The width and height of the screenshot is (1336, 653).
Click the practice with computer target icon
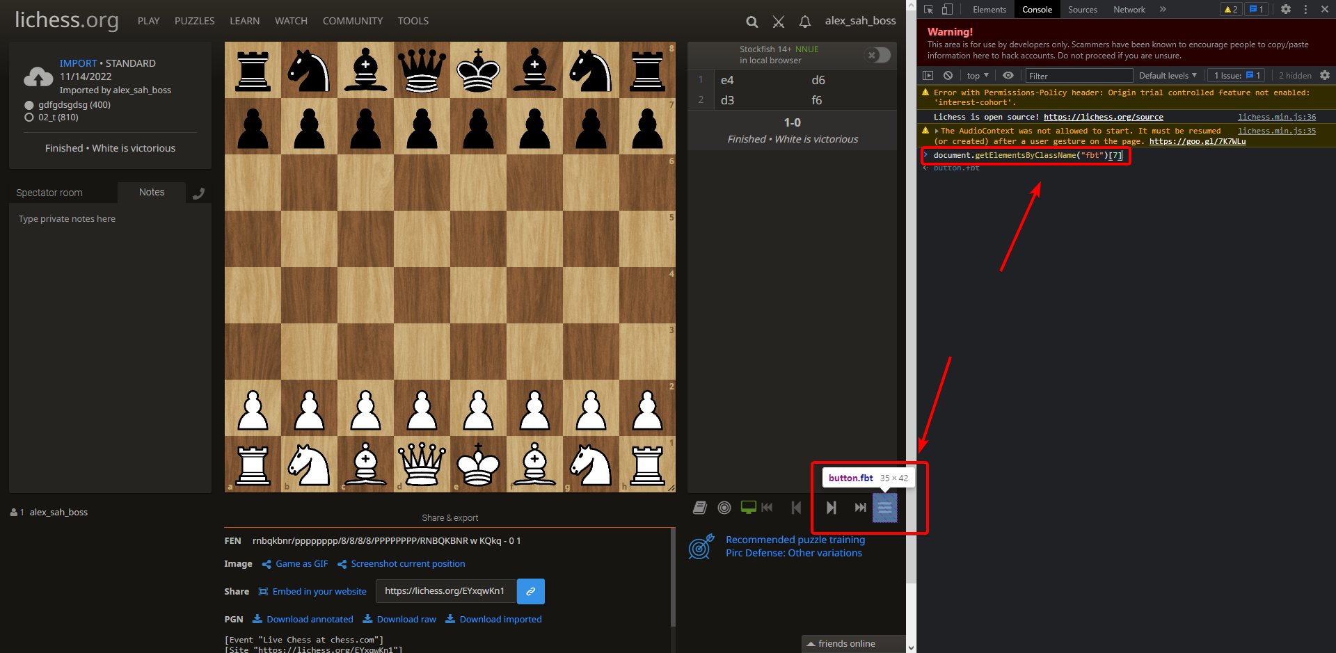[724, 508]
